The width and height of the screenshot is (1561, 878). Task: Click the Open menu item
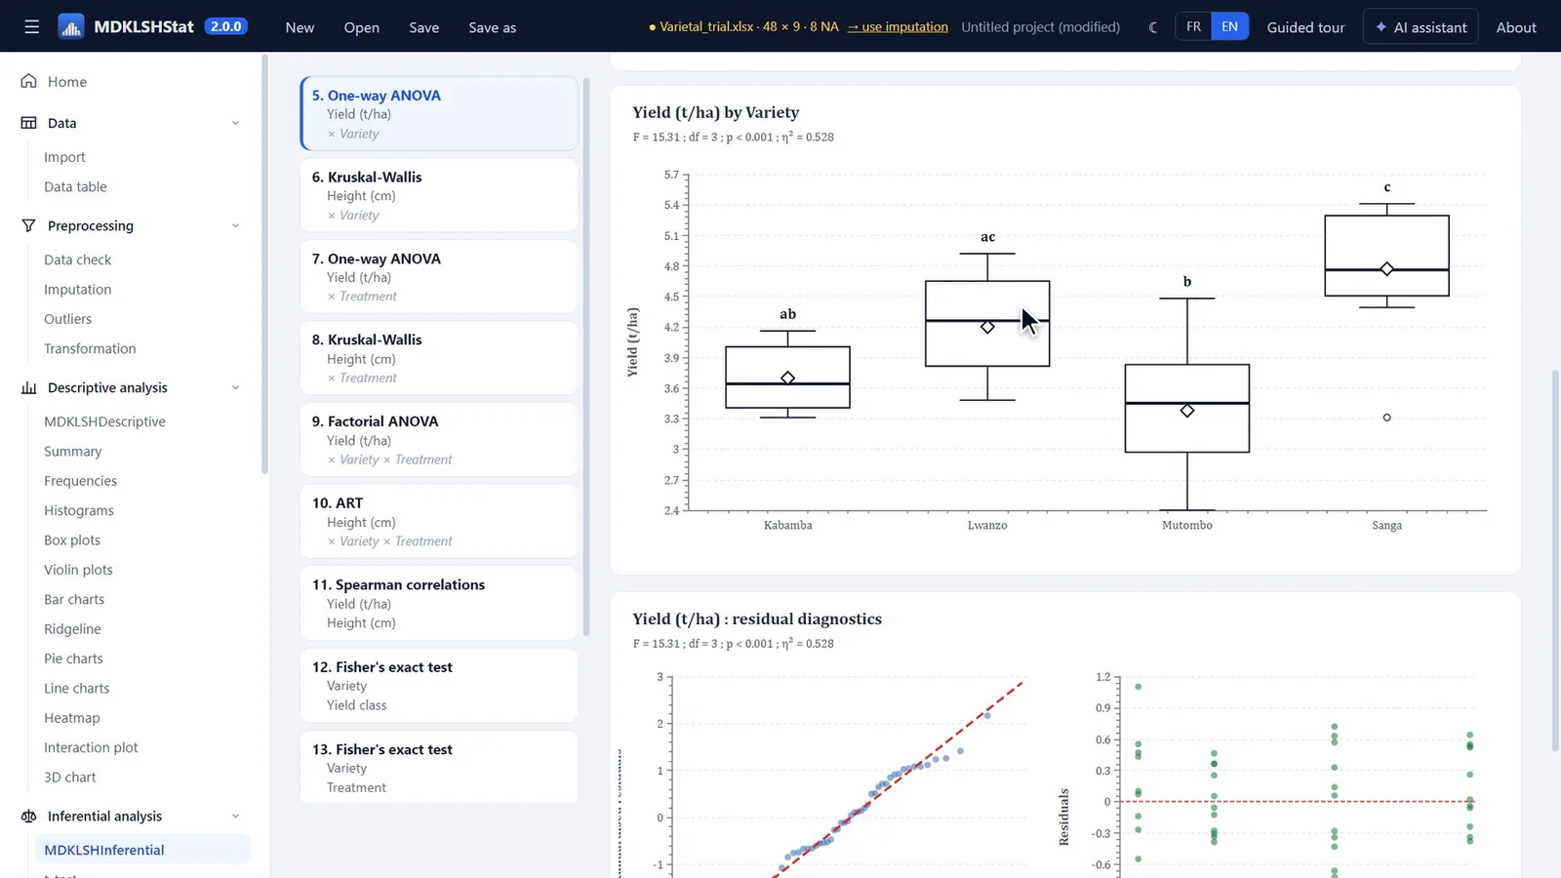click(361, 27)
